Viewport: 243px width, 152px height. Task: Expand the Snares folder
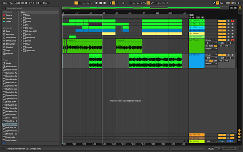[21, 47]
